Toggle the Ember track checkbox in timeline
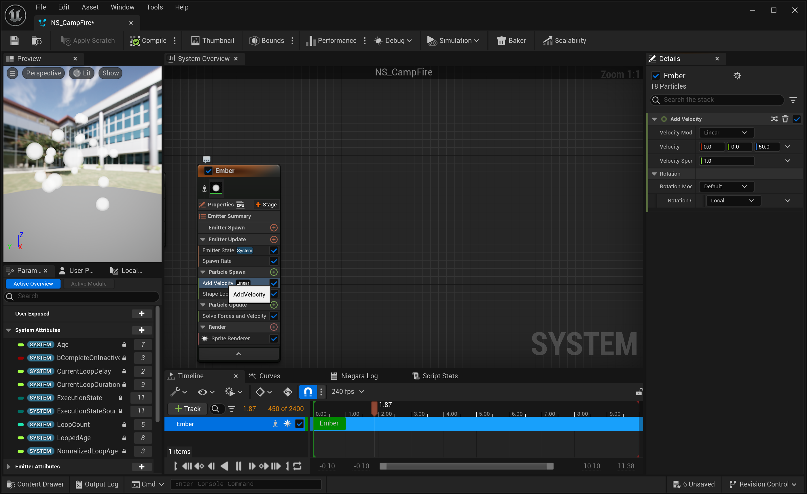The width and height of the screenshot is (807, 494). tap(299, 424)
